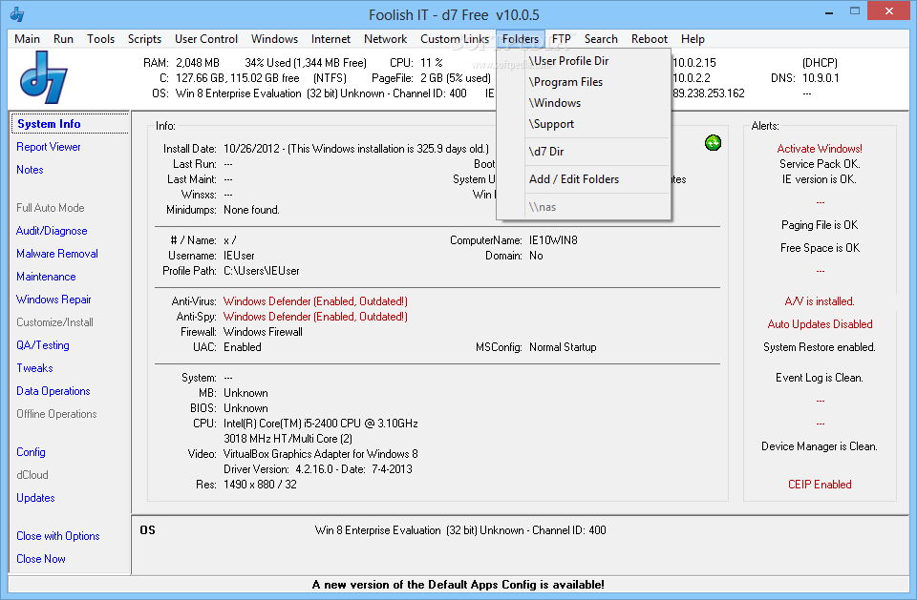Click the IE10WIN8 computer name
Screen dimensions: 917x600
[x=553, y=240]
